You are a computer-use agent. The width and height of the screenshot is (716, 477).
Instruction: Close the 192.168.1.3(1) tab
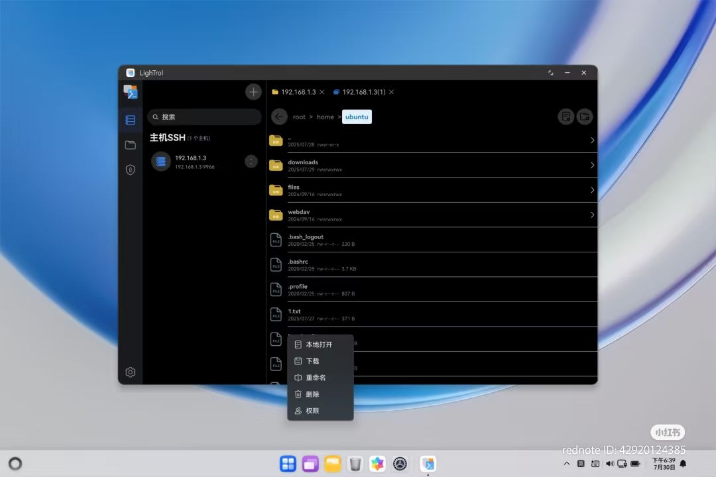pos(391,92)
